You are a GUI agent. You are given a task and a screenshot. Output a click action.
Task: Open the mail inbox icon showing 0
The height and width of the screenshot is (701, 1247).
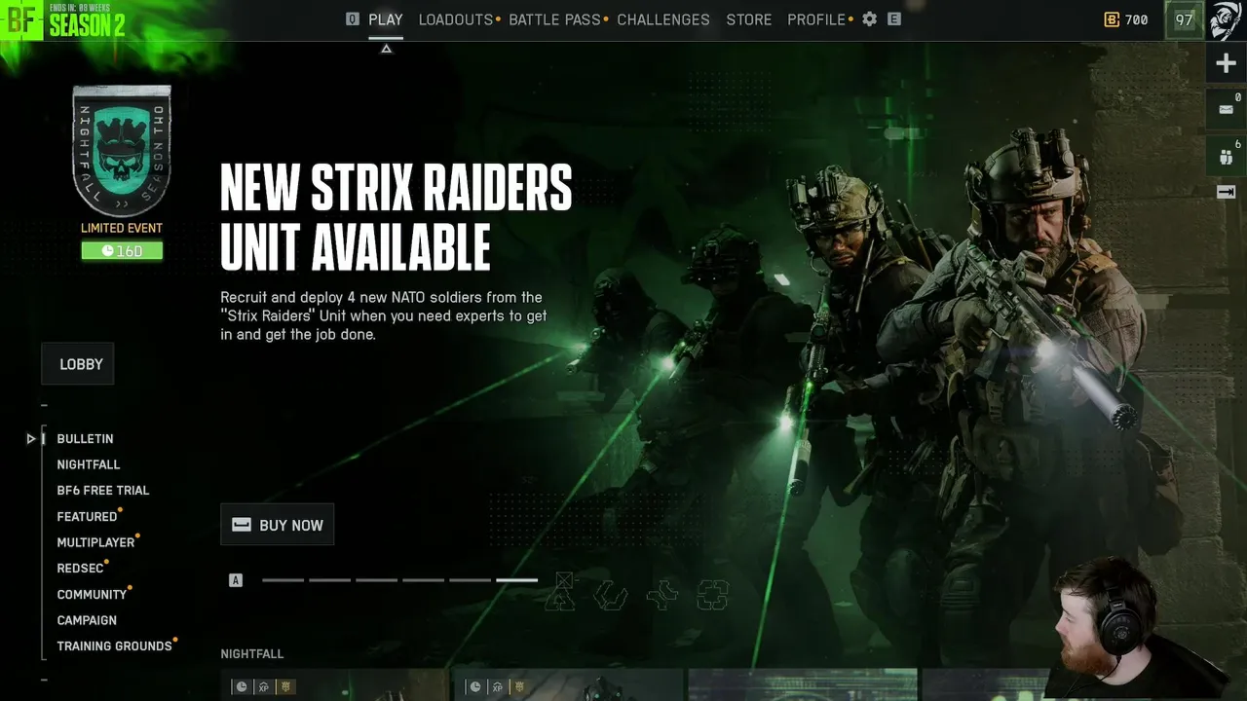pos(1226,109)
